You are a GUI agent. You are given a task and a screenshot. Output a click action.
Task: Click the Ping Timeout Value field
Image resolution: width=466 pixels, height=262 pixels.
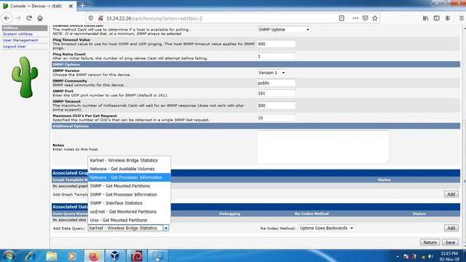pos(276,44)
